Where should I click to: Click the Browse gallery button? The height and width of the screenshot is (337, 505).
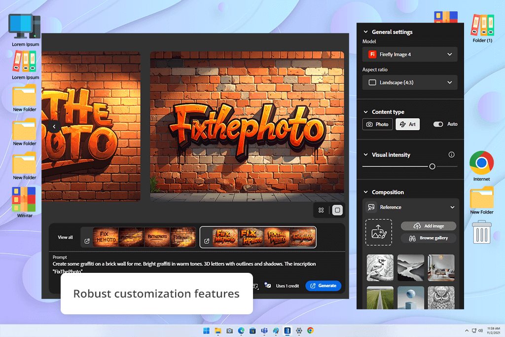tap(429, 238)
